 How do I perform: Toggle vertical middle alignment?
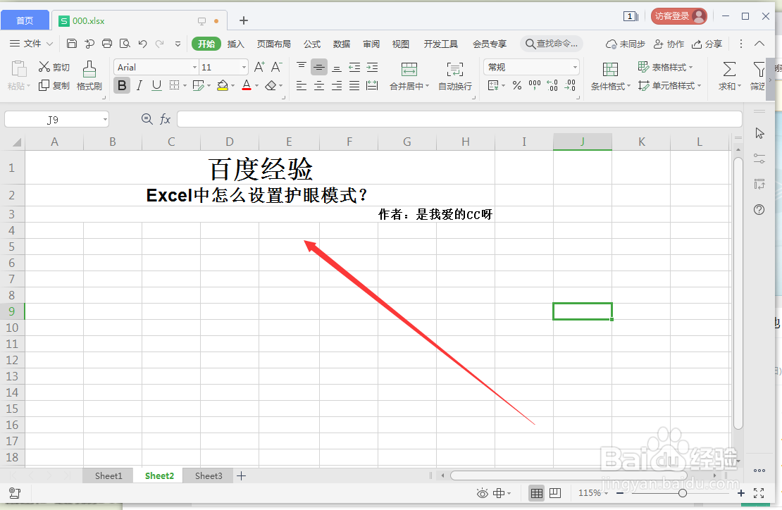click(x=319, y=67)
